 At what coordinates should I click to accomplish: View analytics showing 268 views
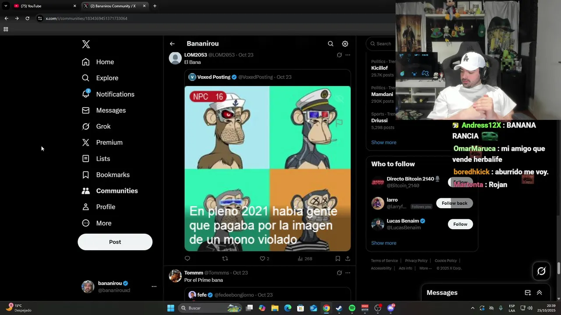pyautogui.click(x=305, y=259)
